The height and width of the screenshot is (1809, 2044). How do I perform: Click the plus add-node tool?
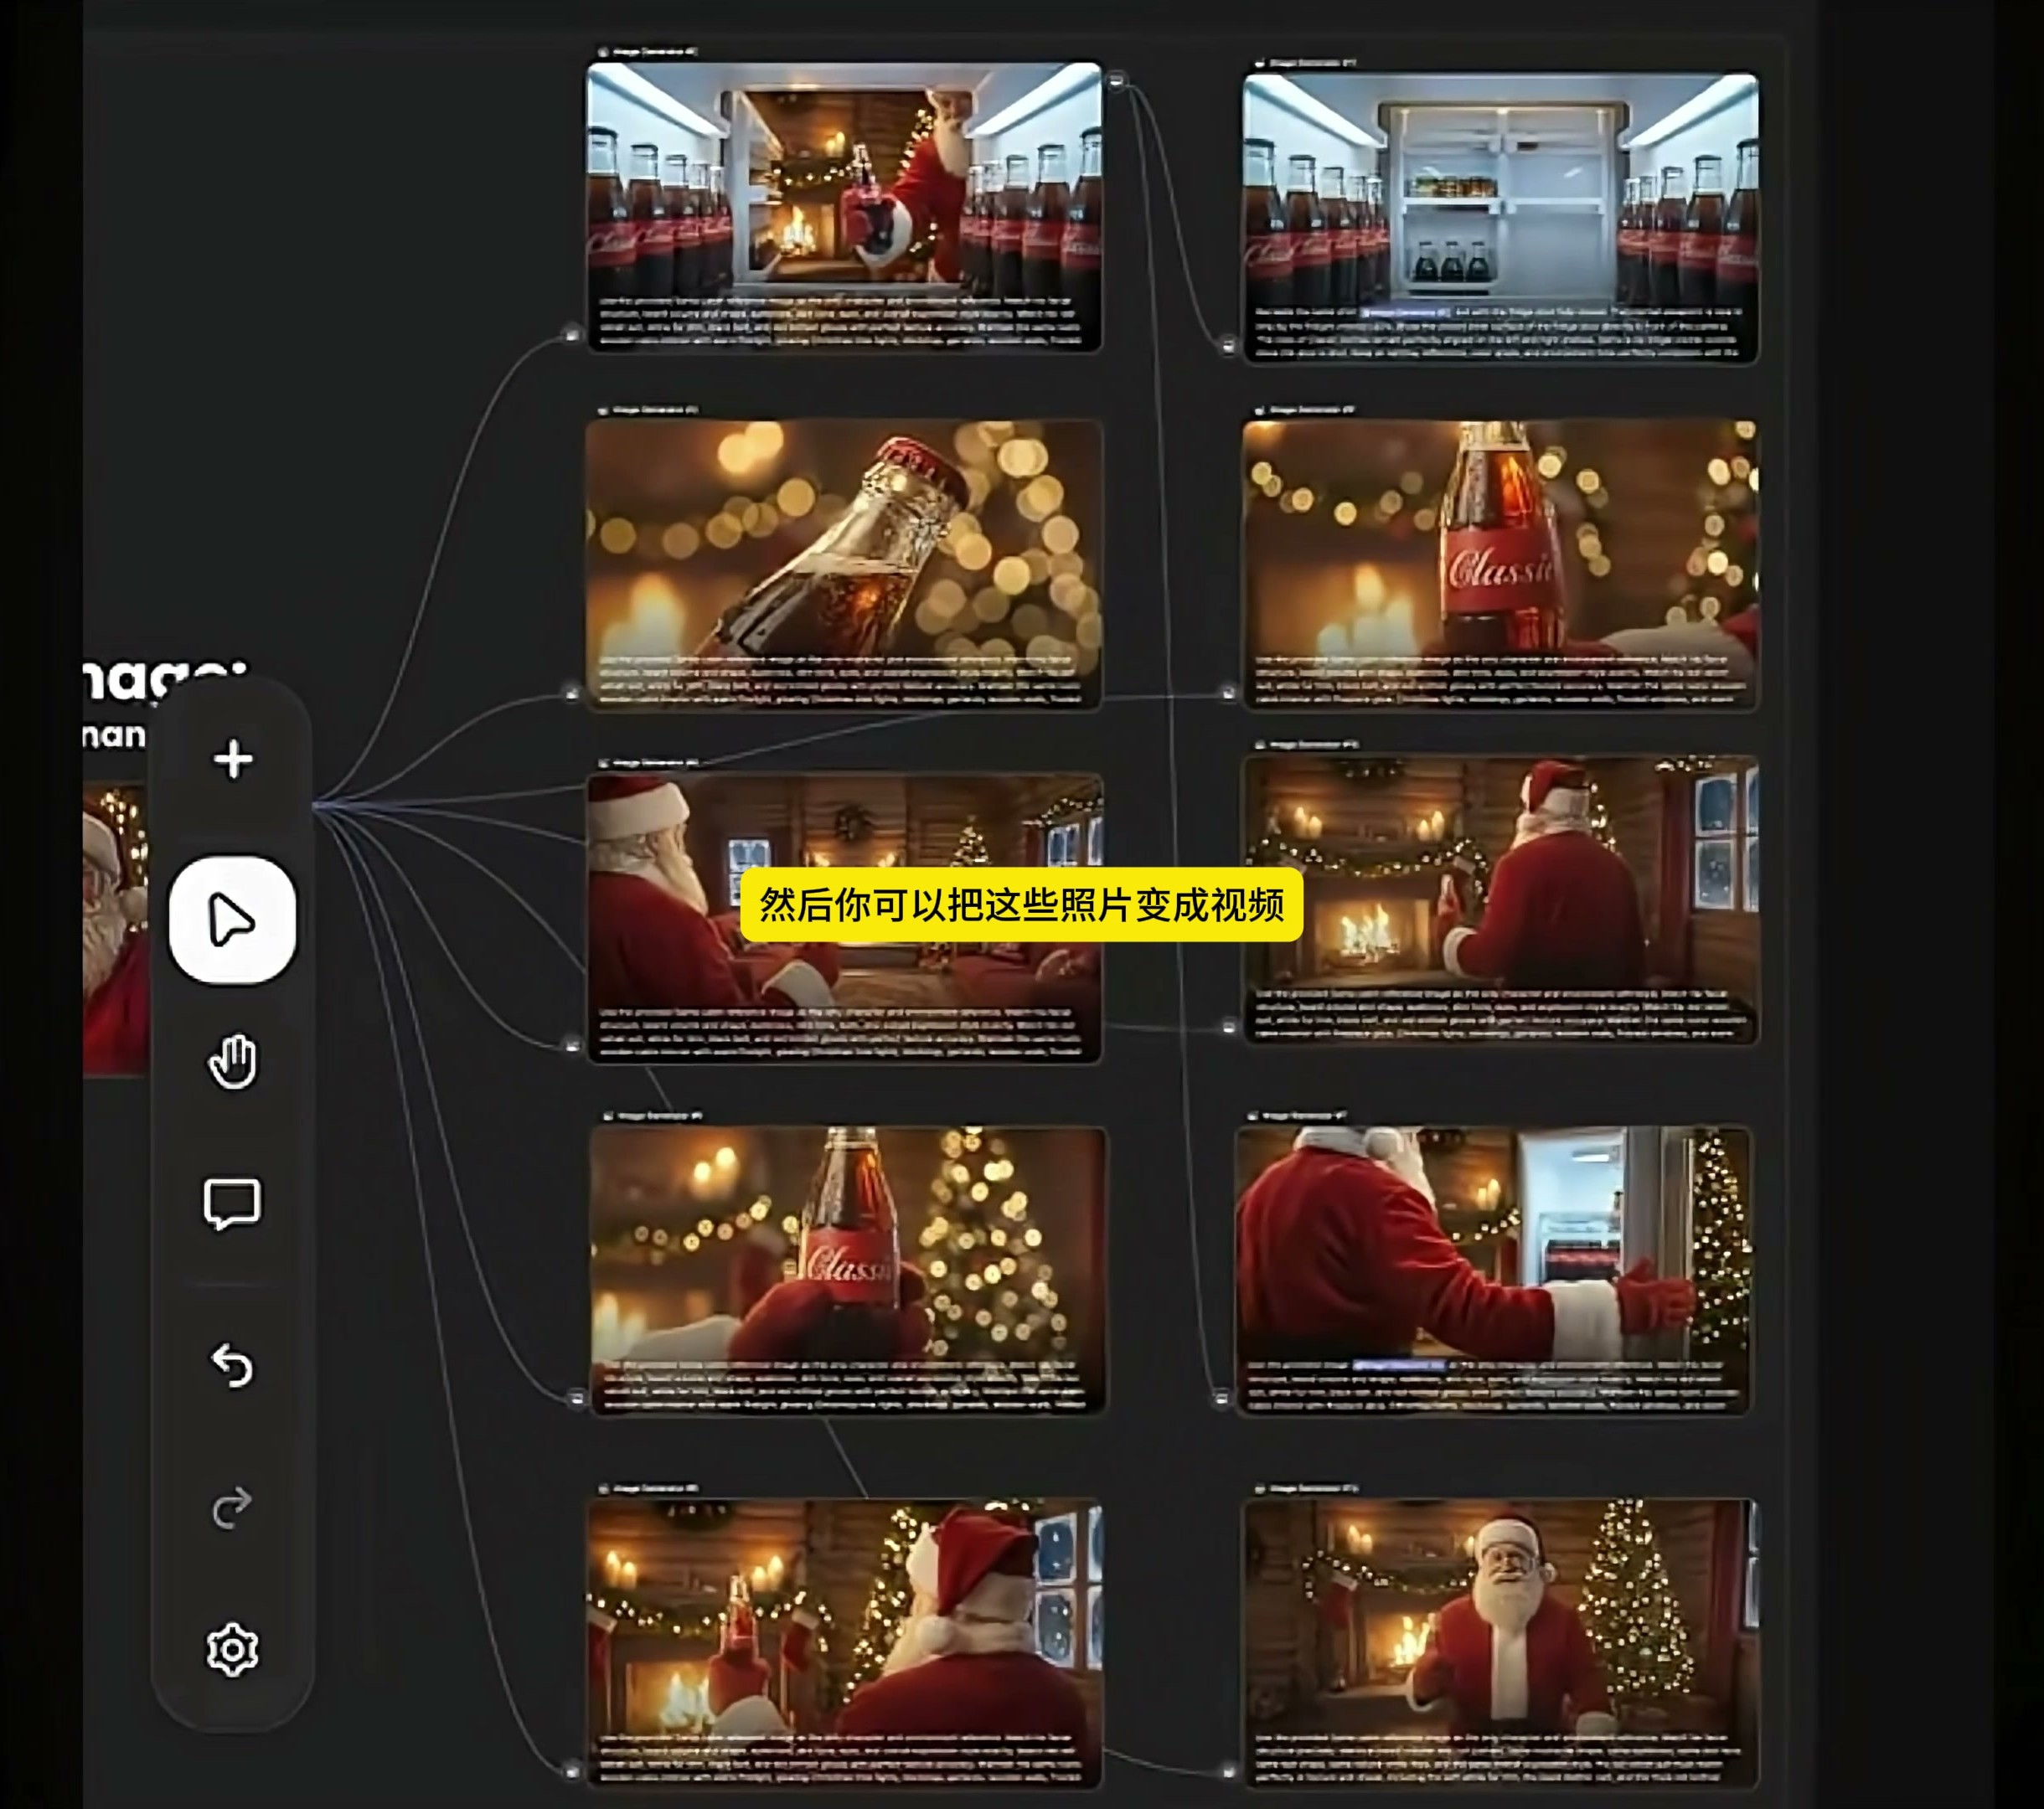pos(232,759)
